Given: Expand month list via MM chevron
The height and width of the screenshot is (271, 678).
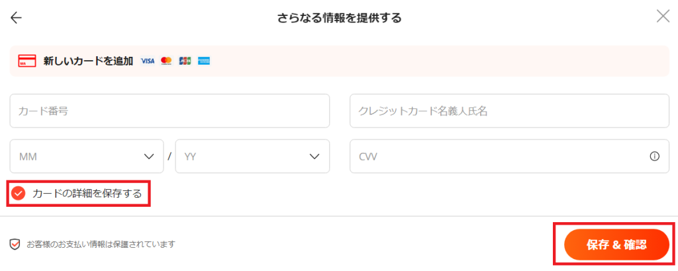Looking at the screenshot, I should [x=149, y=156].
